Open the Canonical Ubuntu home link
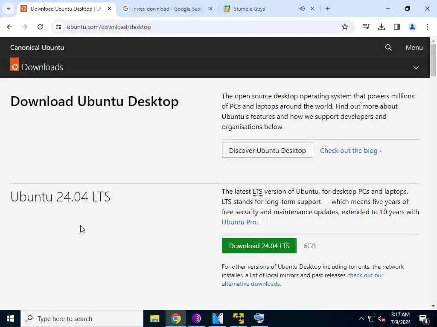Viewport: 437px width, 327px height. click(x=37, y=48)
